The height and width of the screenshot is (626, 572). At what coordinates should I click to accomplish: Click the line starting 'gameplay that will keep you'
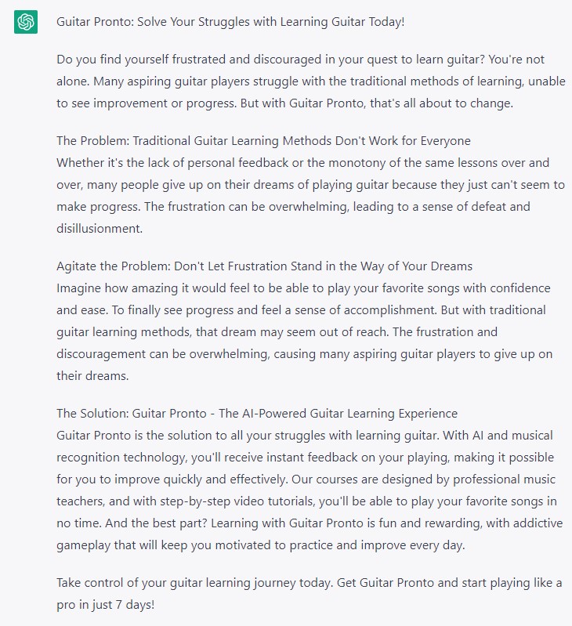261,545
